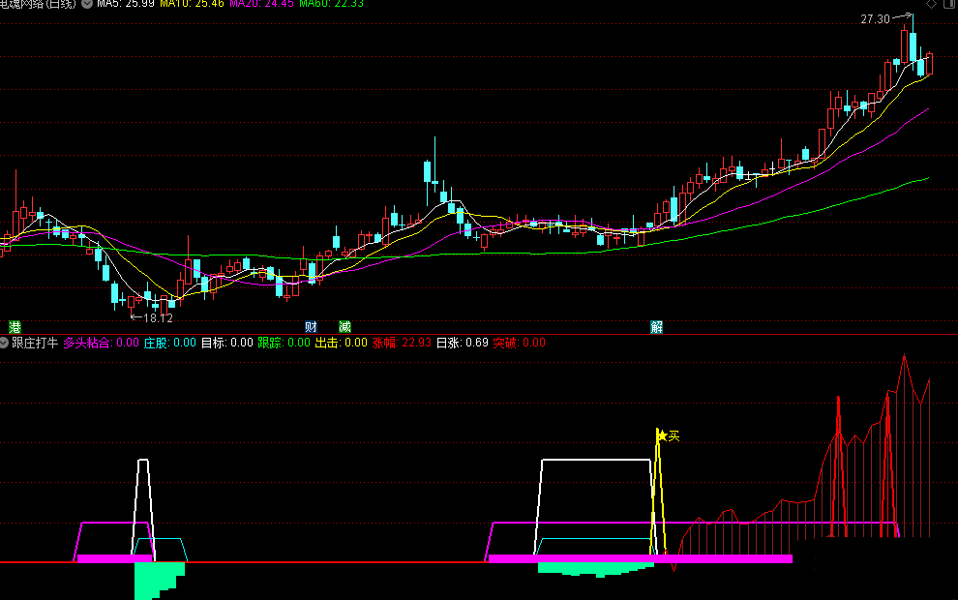
Task: Click the 跟踪: 0.00 value
Action: click(284, 343)
